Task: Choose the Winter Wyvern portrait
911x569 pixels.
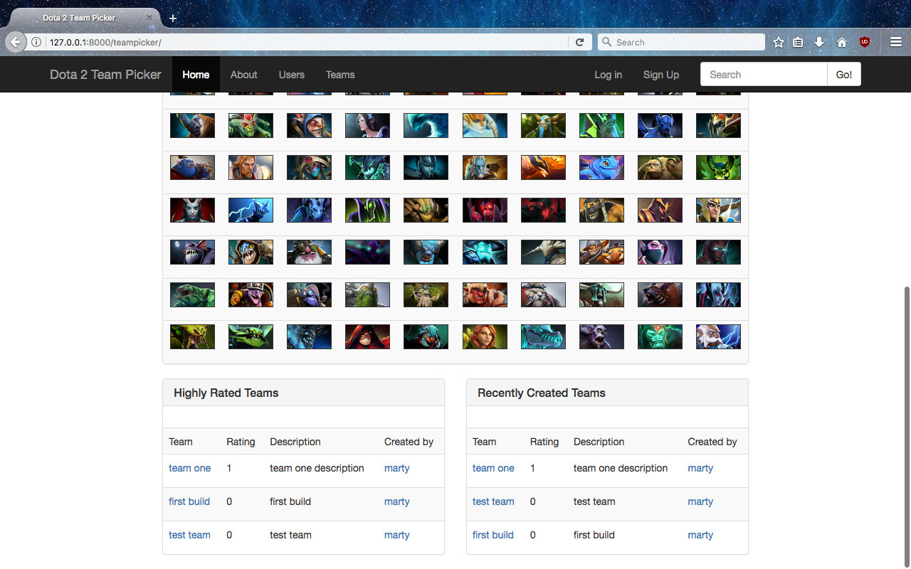Action: tap(543, 336)
